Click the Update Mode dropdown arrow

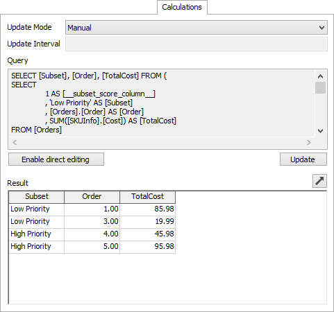point(322,28)
